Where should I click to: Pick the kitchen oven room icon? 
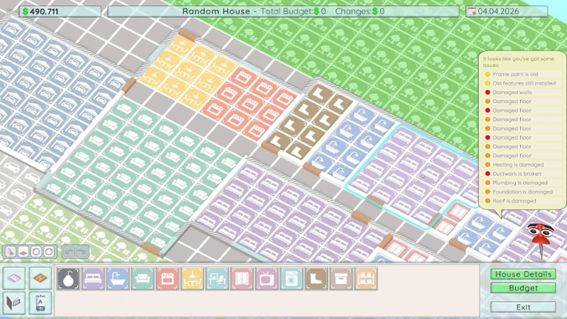tap(168, 278)
